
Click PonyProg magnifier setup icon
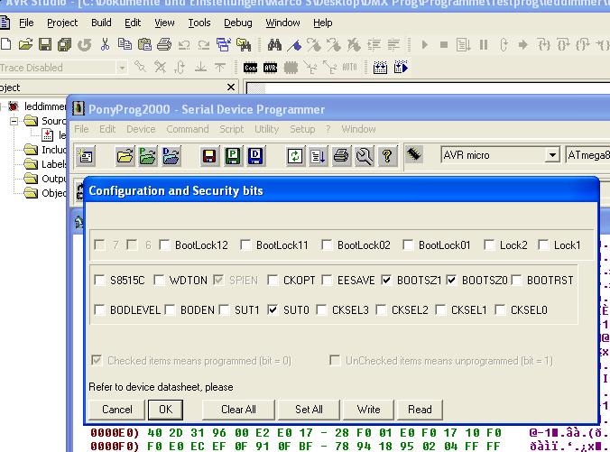(x=365, y=156)
